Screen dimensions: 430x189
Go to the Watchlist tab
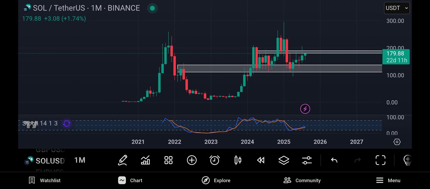click(45, 180)
